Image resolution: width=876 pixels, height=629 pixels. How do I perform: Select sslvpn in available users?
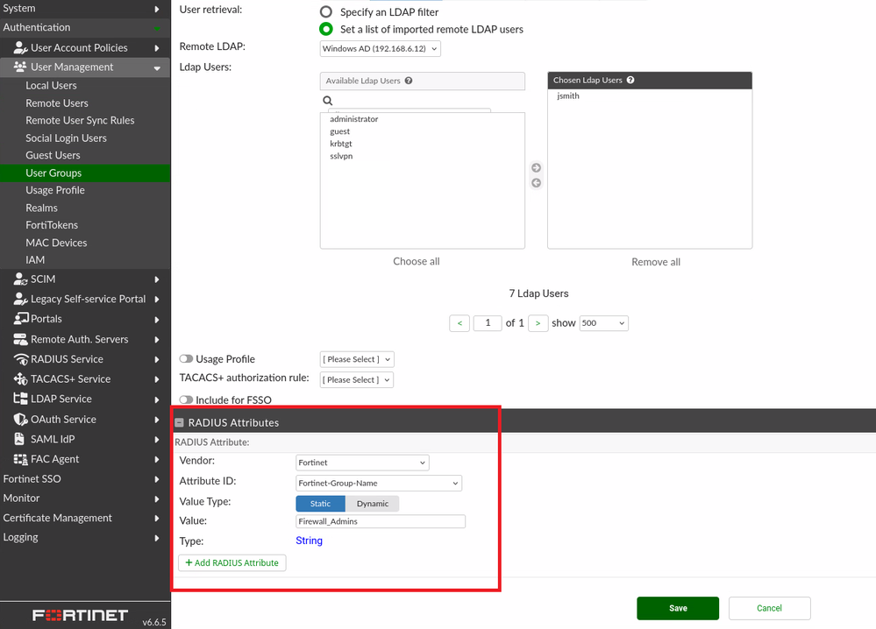[341, 156]
